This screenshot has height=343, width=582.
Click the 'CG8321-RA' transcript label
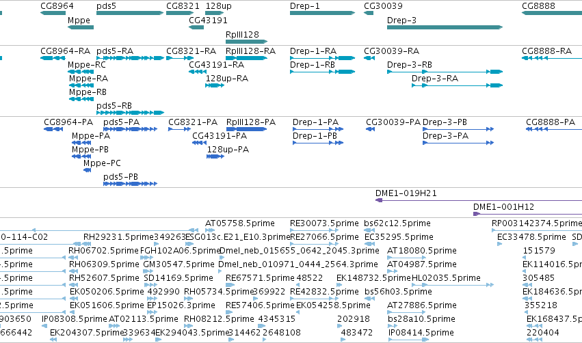191,51
